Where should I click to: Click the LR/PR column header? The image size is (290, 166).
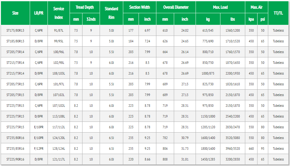click(39, 13)
